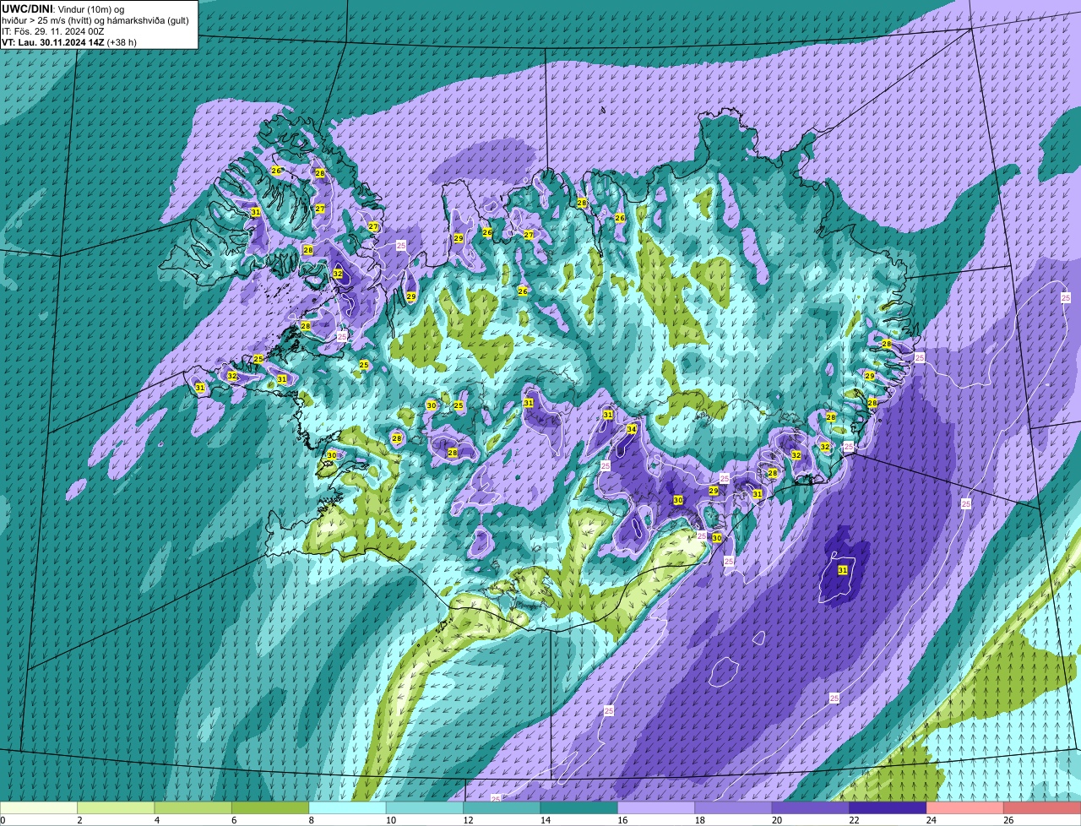The height and width of the screenshot is (826, 1081).
Task: Select the '14' tick label on color scale
Action: click(x=544, y=820)
